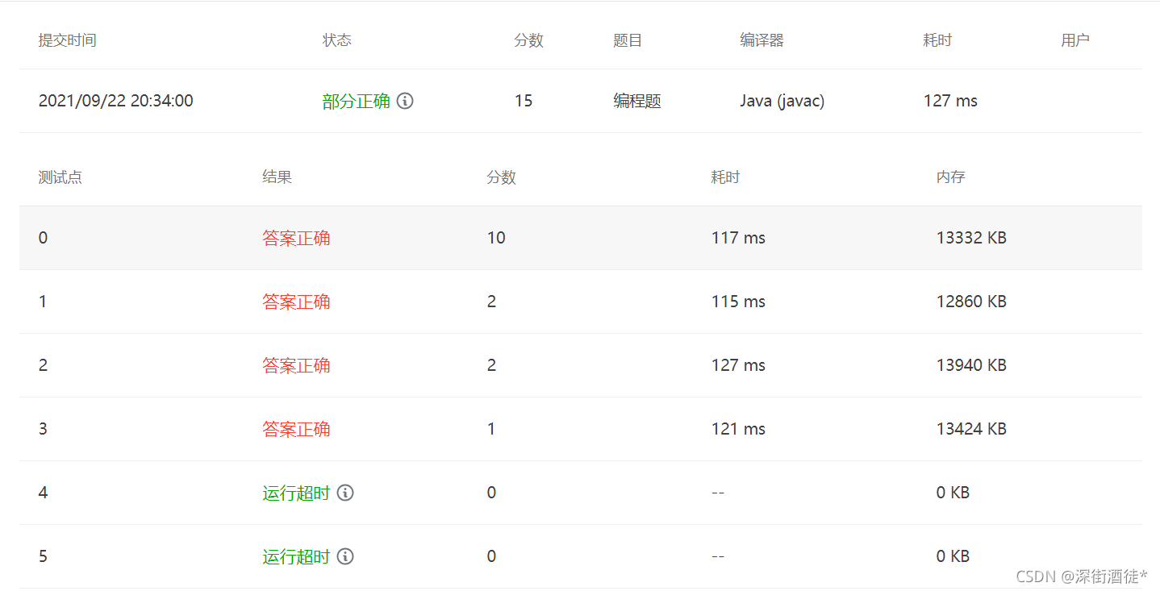
Task: Click the 部分正确 status text
Action: (x=357, y=101)
